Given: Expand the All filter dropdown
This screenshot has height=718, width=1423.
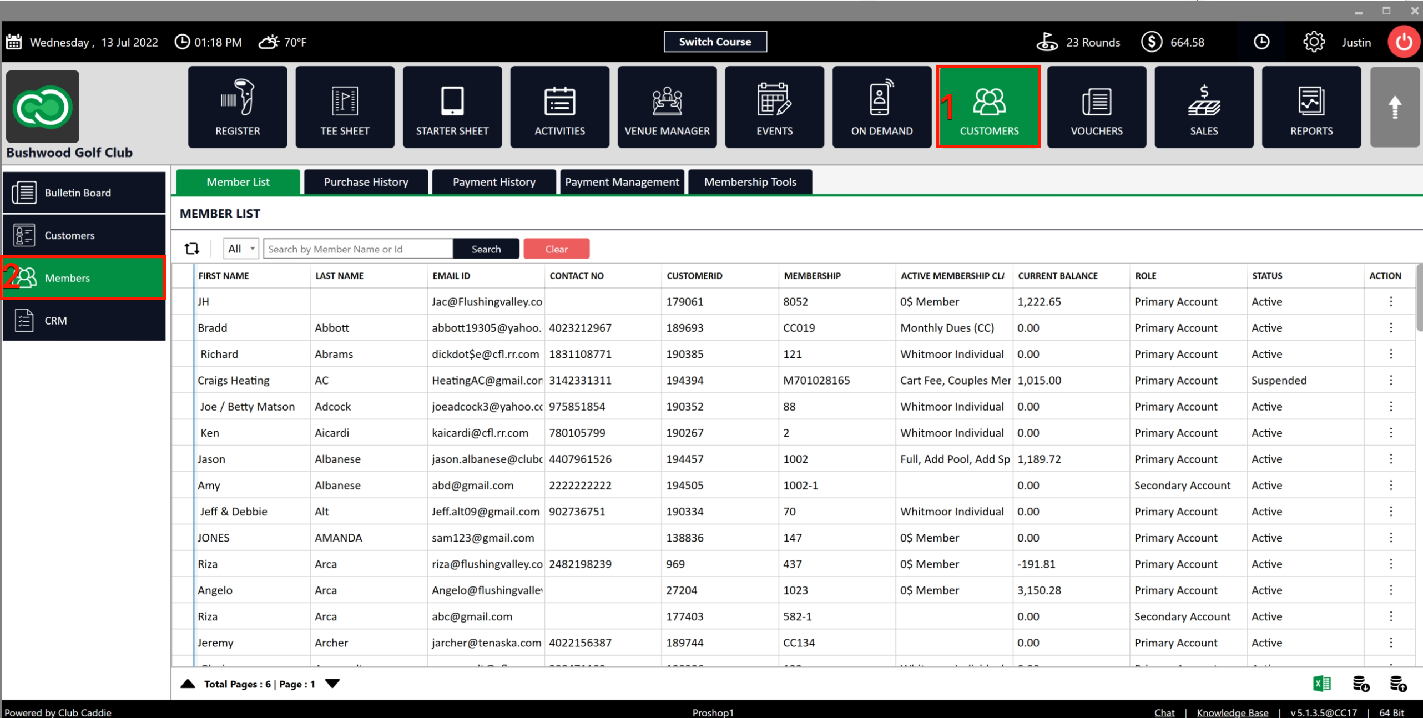Looking at the screenshot, I should 241,249.
